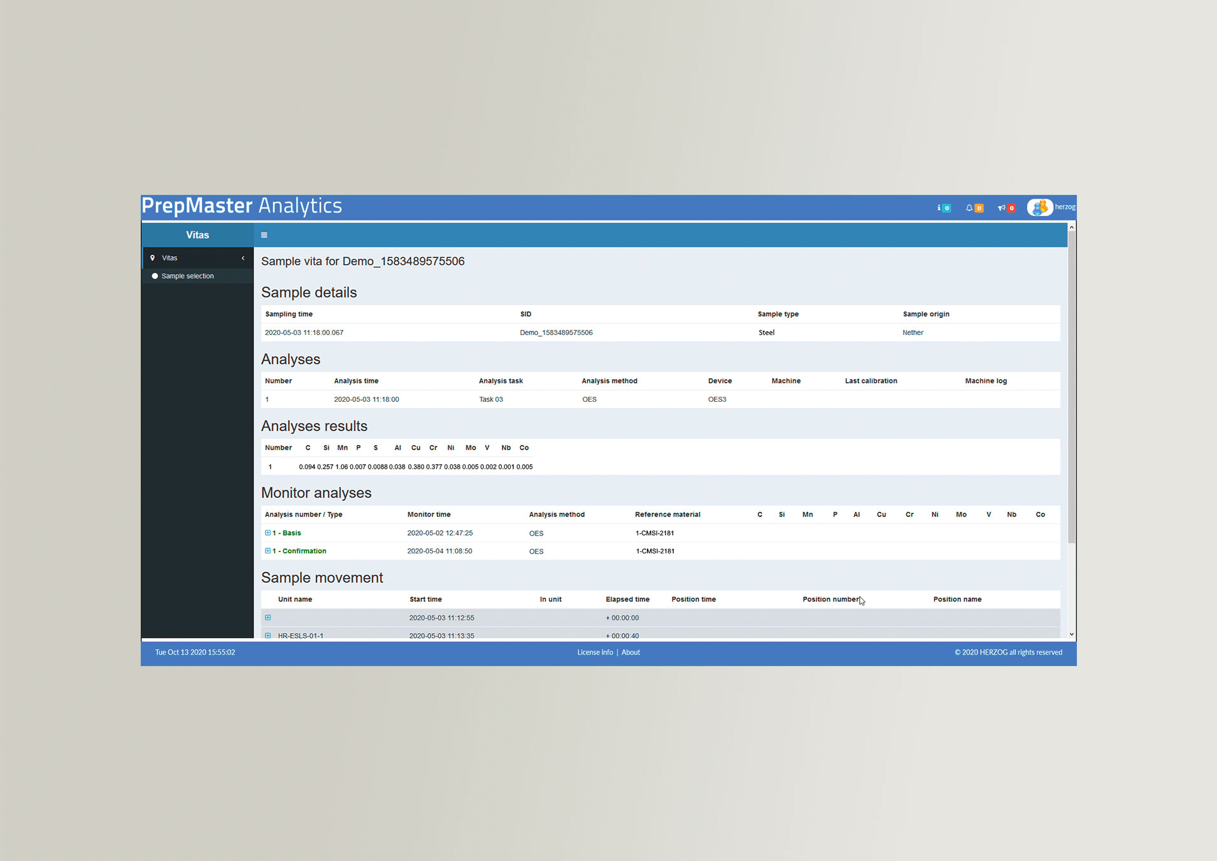Expand the 1 - Confirmation monitor row
Screen dimensions: 1217x861
pyautogui.click(x=267, y=551)
